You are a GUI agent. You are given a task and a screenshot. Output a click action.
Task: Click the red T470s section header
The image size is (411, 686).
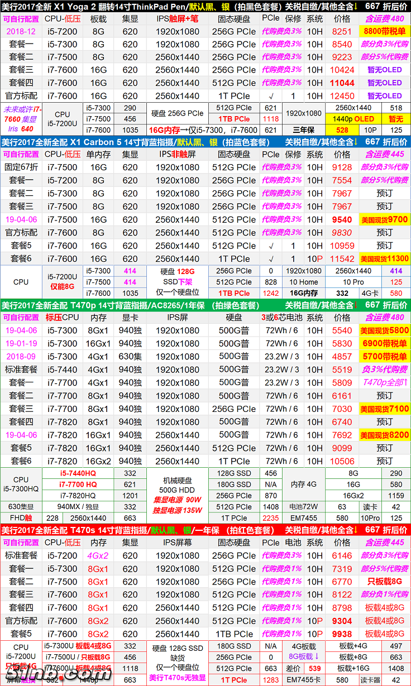(205, 530)
